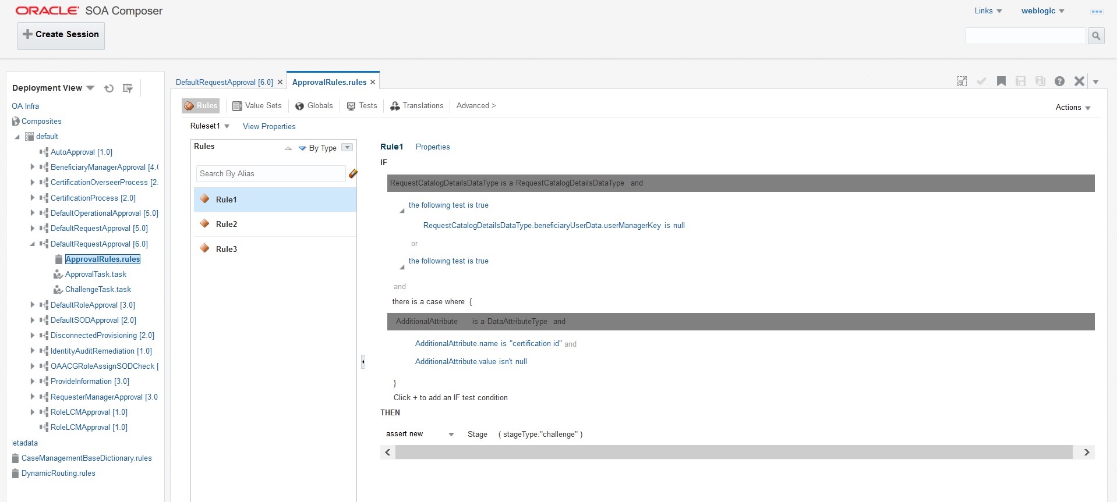This screenshot has width=1117, height=502.
Task: Click the Composites globe icon
Action: (16, 122)
